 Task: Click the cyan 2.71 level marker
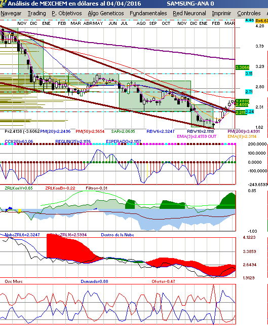point(249,92)
